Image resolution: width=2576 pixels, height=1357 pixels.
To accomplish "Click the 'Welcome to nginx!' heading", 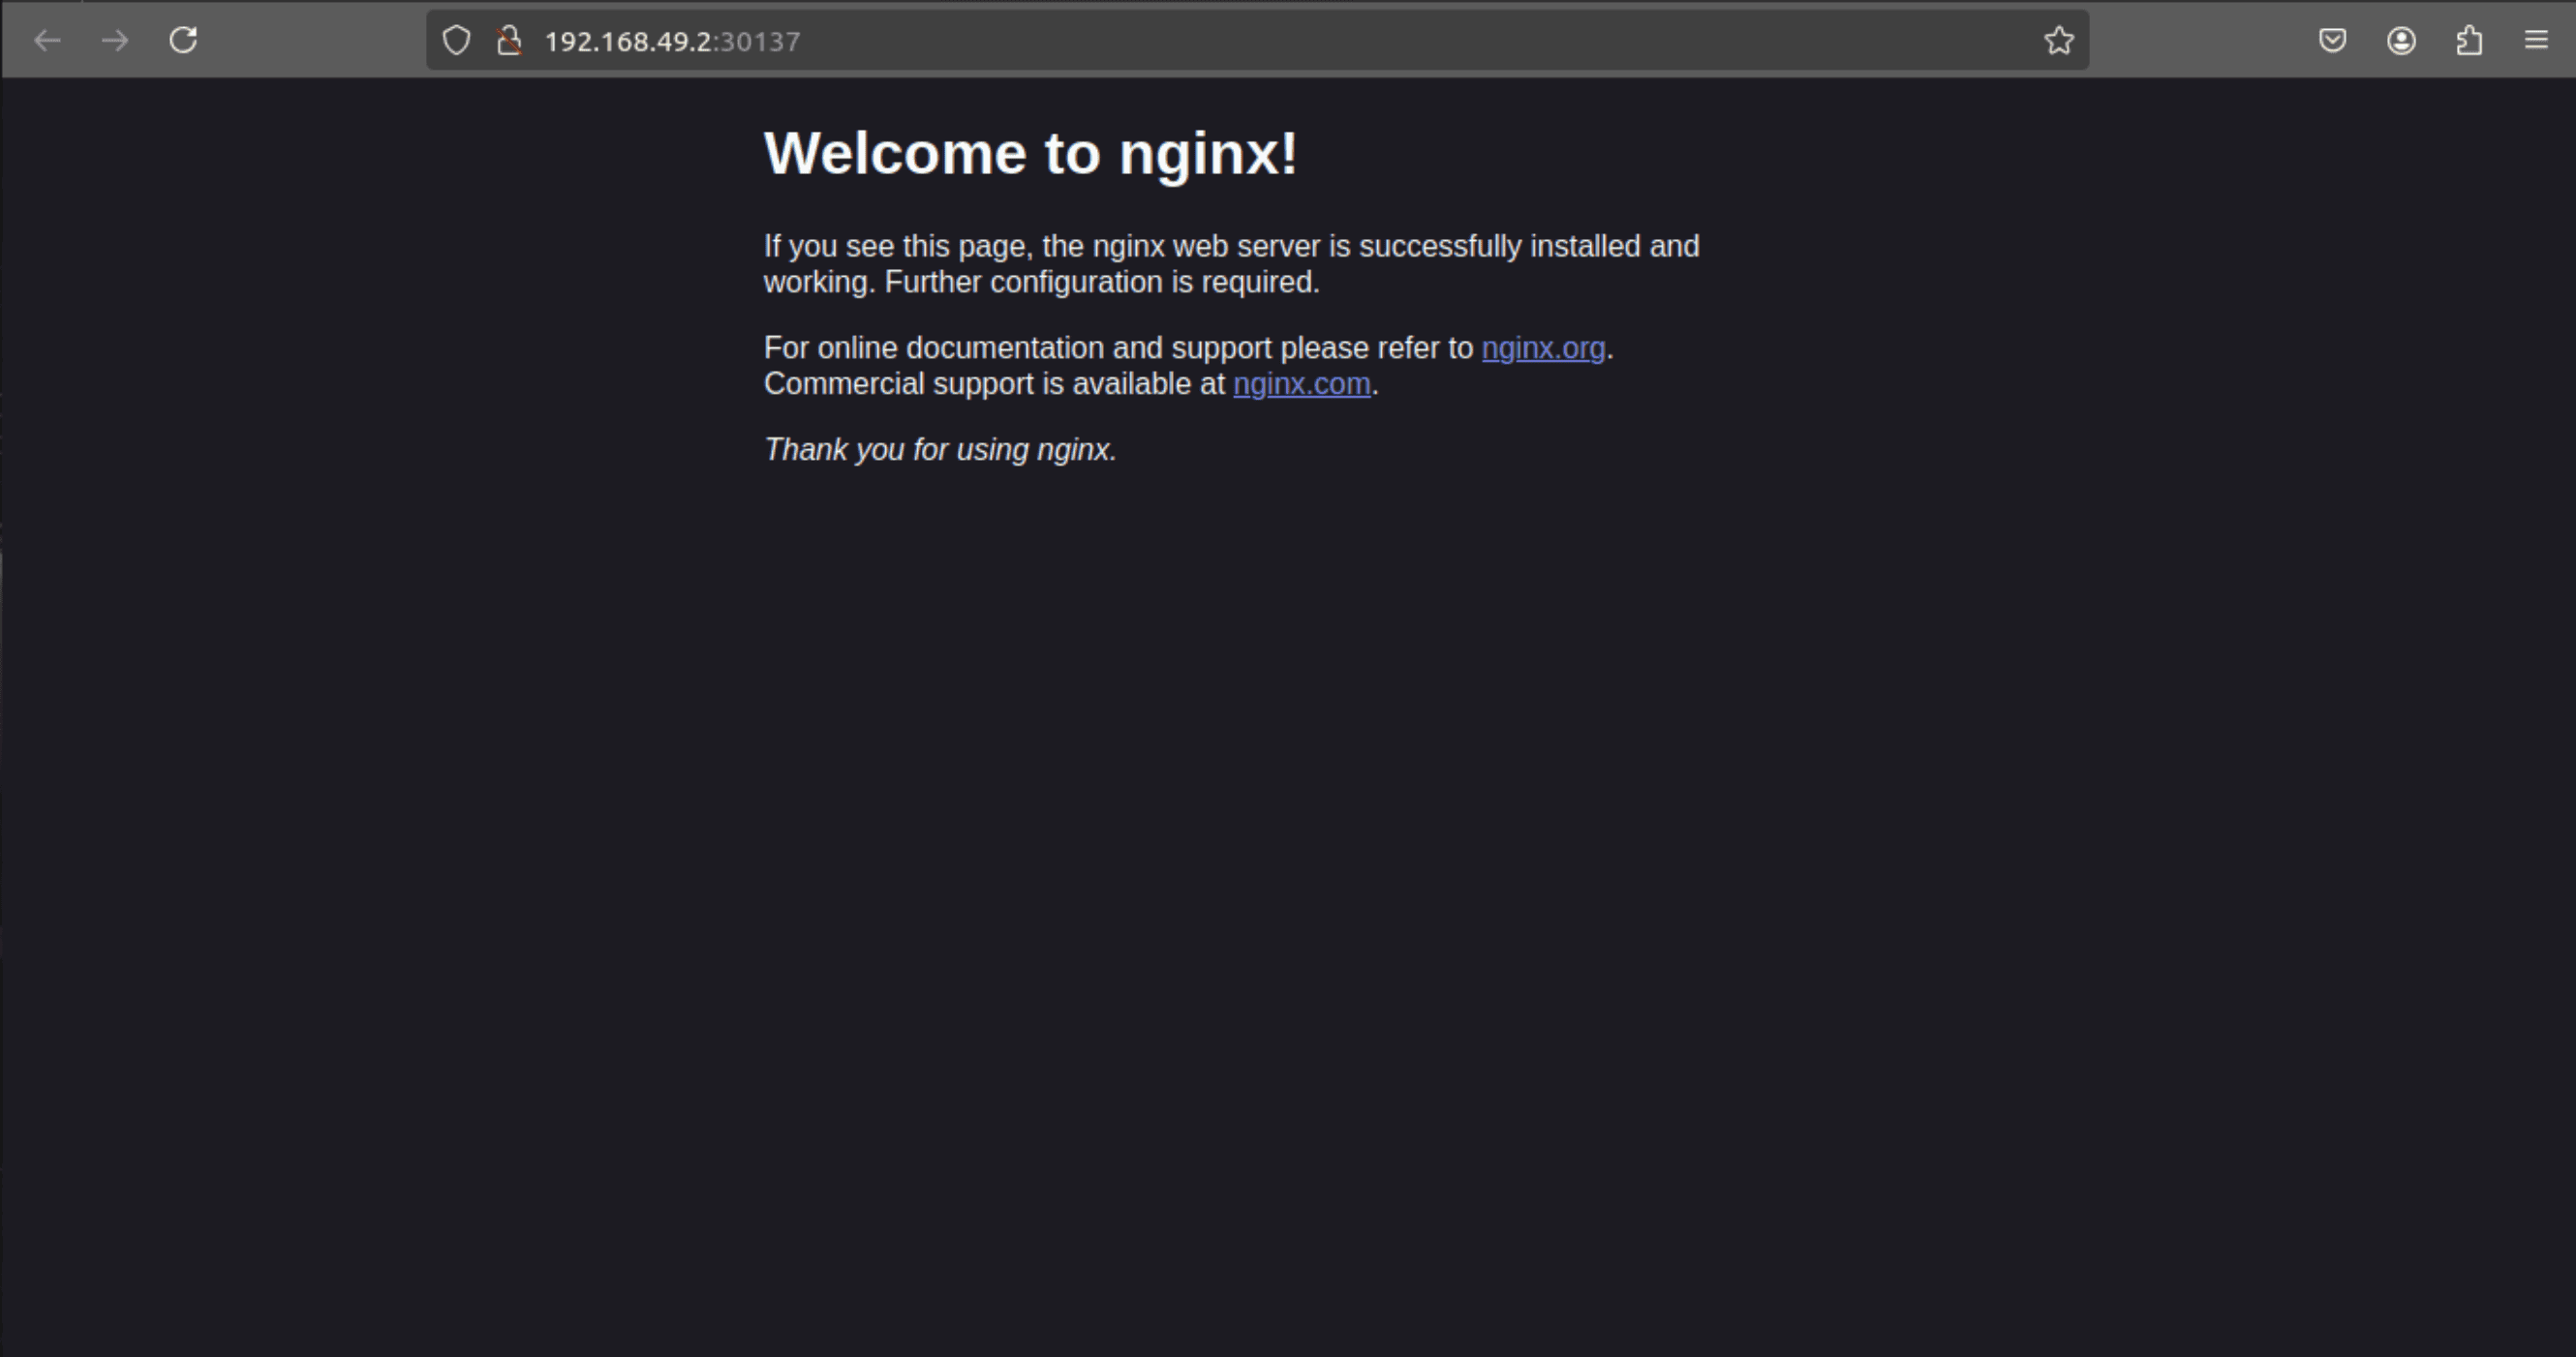I will click(x=1031, y=153).
